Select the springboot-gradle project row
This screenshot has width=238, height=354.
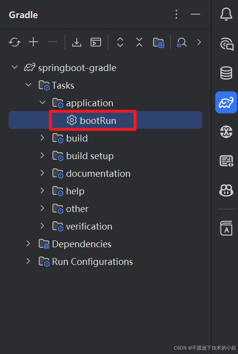tap(105, 68)
